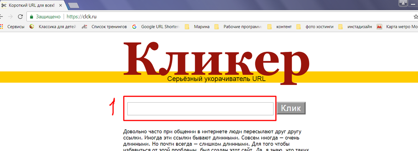Screen dimensions: 418x151
Task: Go back with the back arrow
Action: pos(1,17)
